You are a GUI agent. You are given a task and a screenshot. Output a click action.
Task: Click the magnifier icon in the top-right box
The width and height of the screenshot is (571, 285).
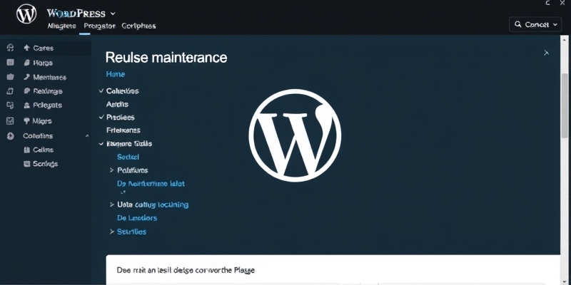point(518,24)
